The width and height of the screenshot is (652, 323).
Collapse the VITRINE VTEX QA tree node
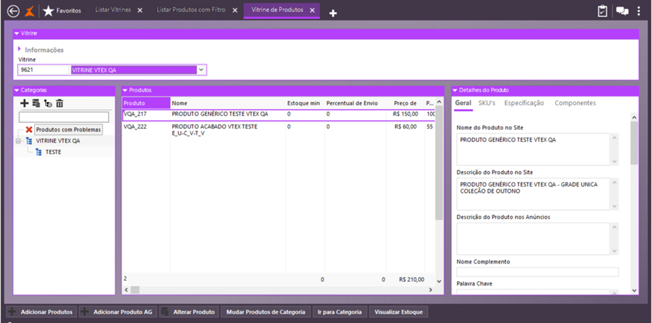coord(18,141)
